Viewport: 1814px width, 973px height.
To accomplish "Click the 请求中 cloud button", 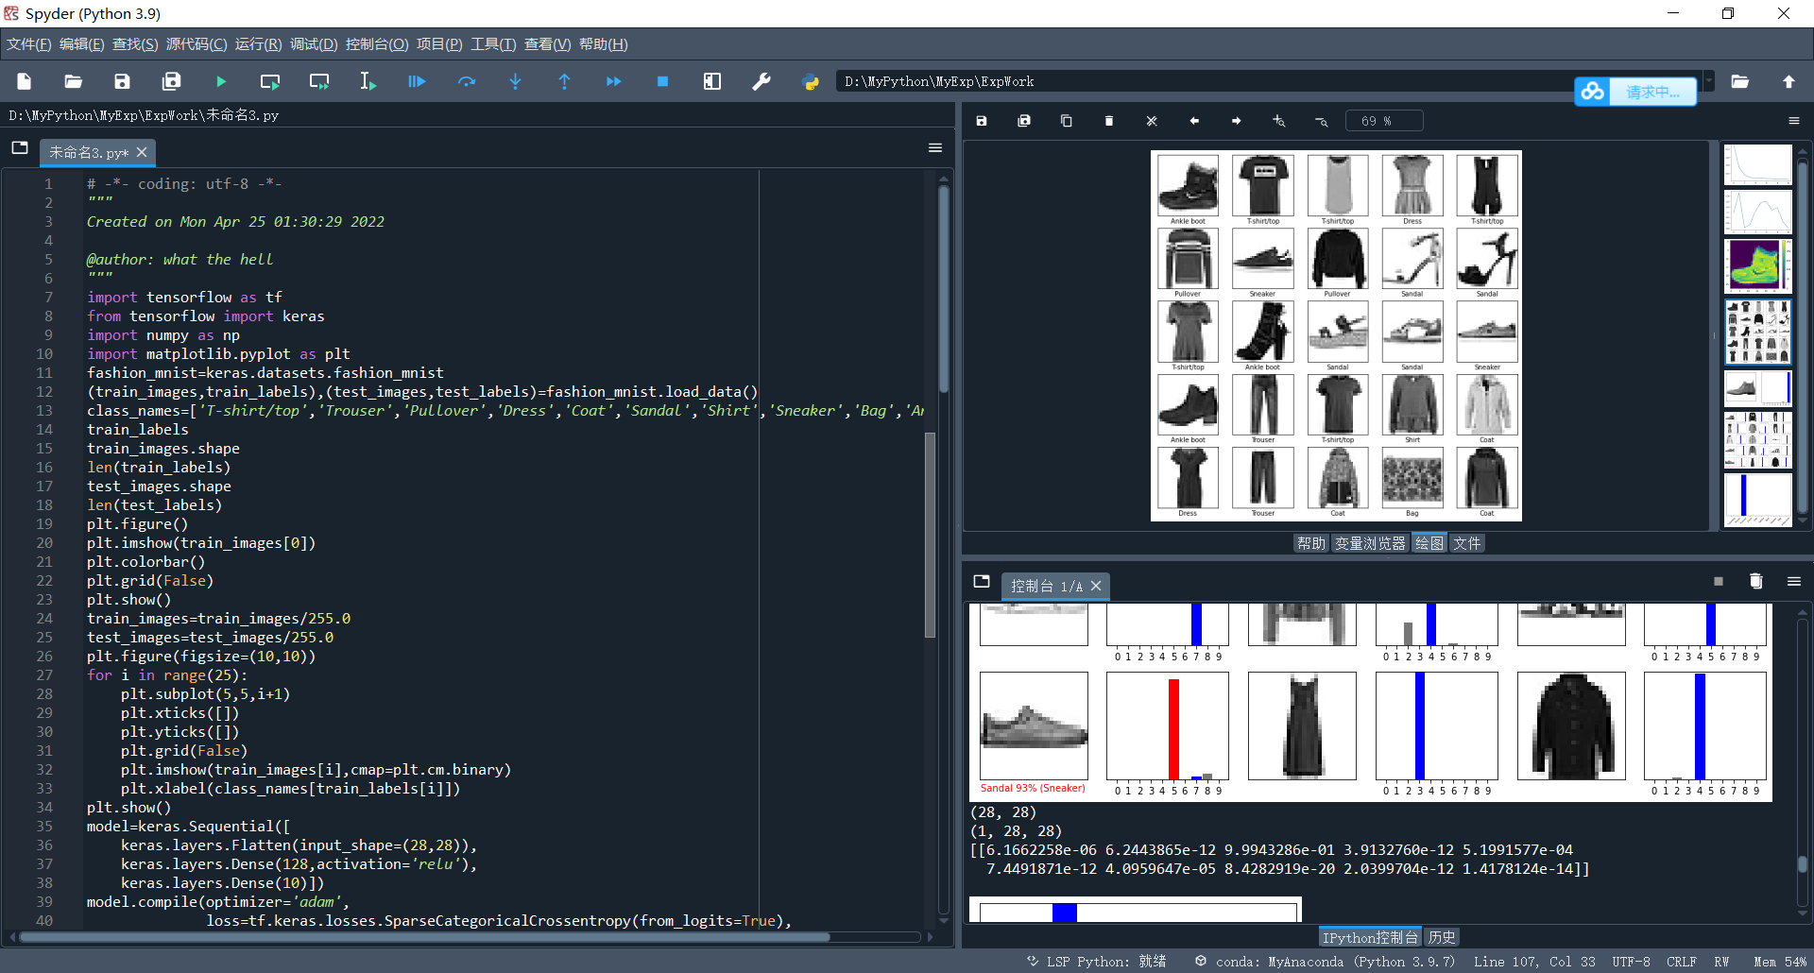I will [1635, 92].
